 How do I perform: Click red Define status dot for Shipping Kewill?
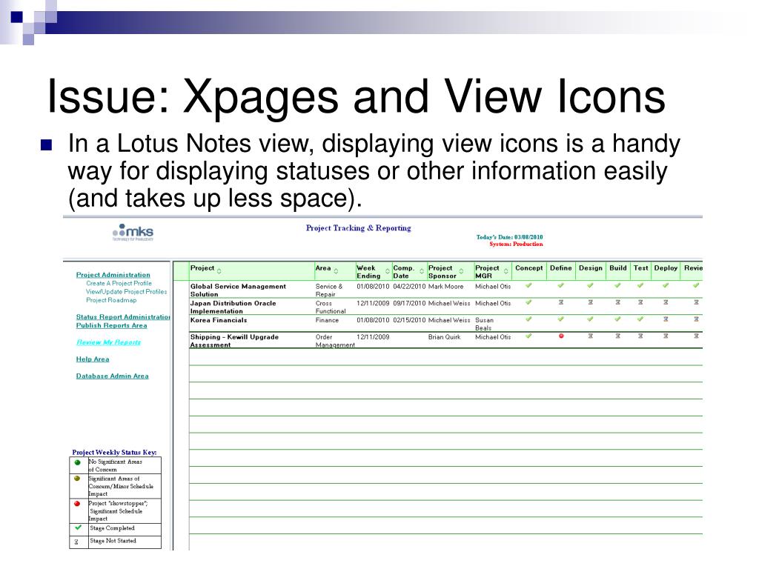coord(561,336)
